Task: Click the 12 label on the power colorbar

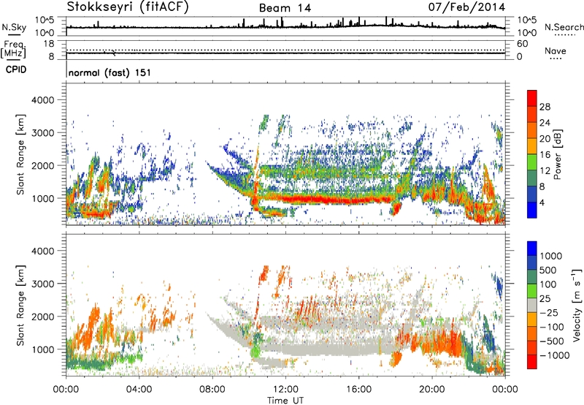Action: [545, 171]
